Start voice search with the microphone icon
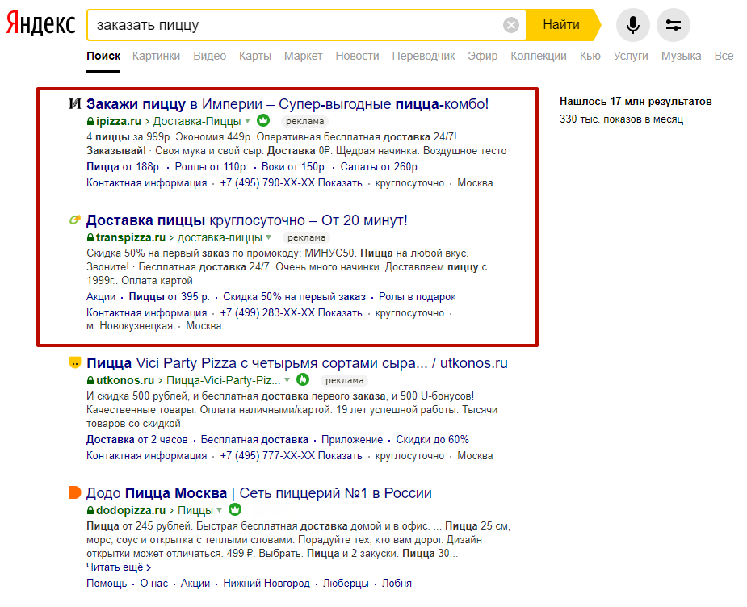The width and height of the screenshot is (747, 607). pyautogui.click(x=632, y=25)
